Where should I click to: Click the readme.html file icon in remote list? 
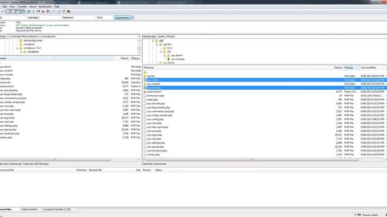145,92
